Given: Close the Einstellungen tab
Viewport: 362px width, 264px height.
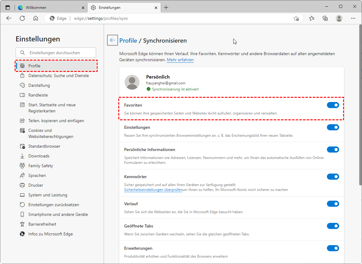Looking at the screenshot, I should click(156, 8).
